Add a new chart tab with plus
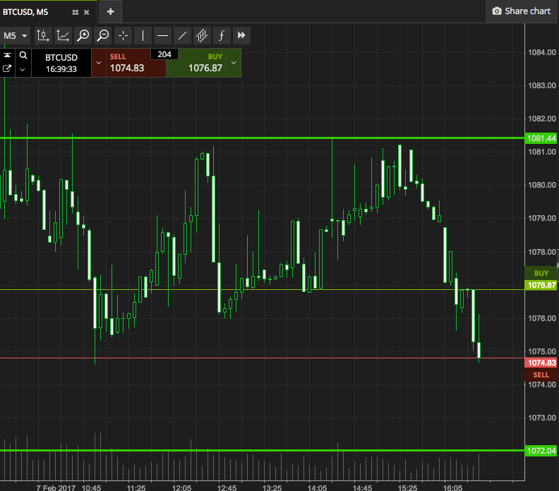This screenshot has height=491, width=559. point(110,11)
